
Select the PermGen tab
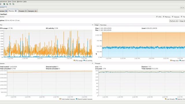coord(103,25)
